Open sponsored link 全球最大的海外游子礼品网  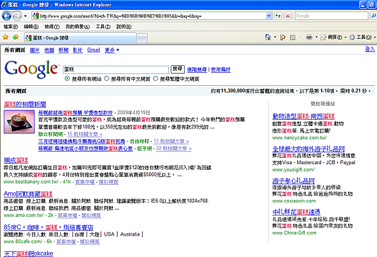pos(309,149)
